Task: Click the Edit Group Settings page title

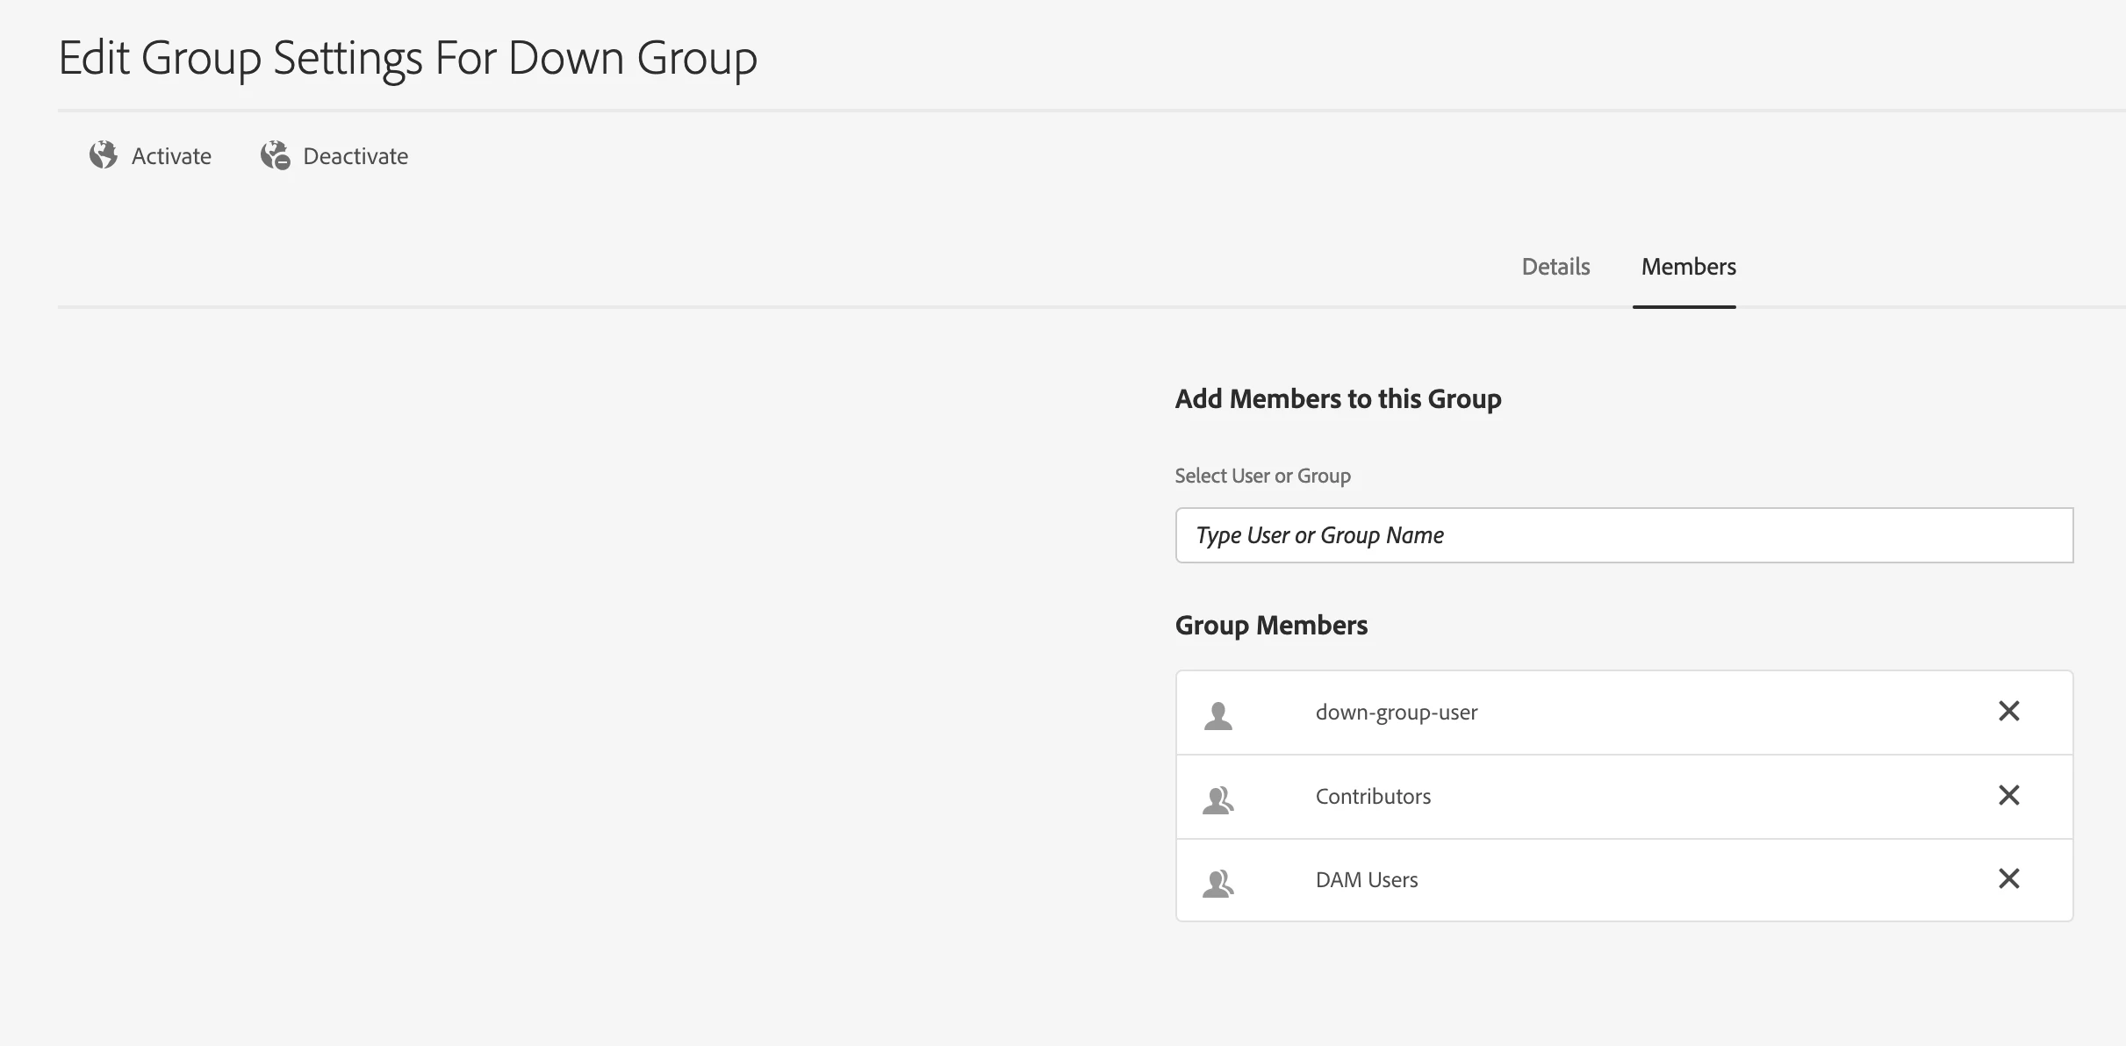Action: point(407,59)
